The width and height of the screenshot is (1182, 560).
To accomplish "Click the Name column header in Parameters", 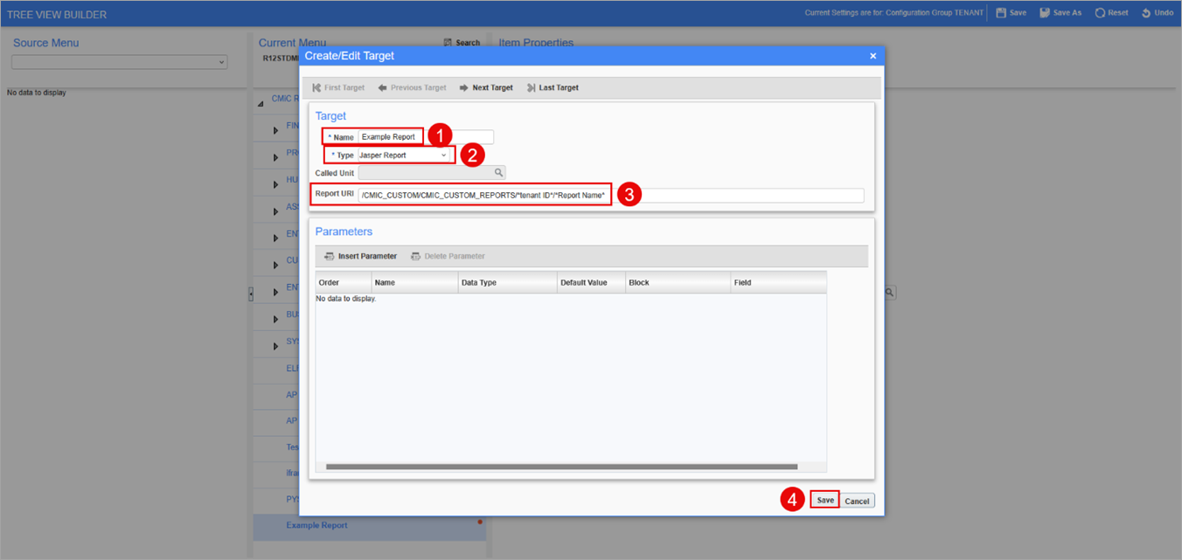I will (415, 283).
